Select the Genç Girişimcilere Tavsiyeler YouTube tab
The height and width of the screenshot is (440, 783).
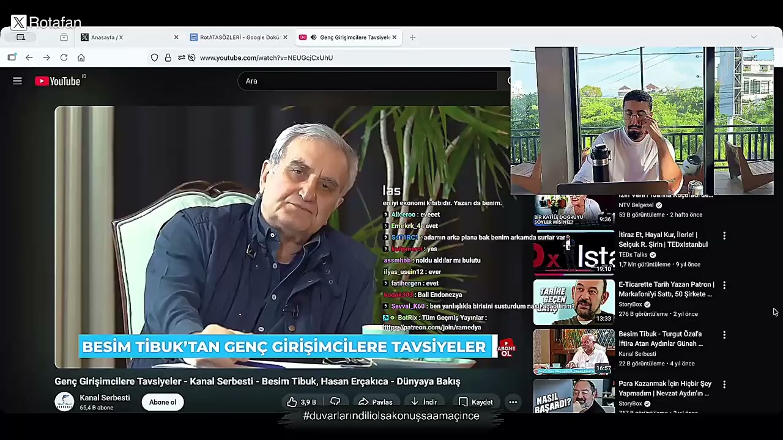pos(347,37)
